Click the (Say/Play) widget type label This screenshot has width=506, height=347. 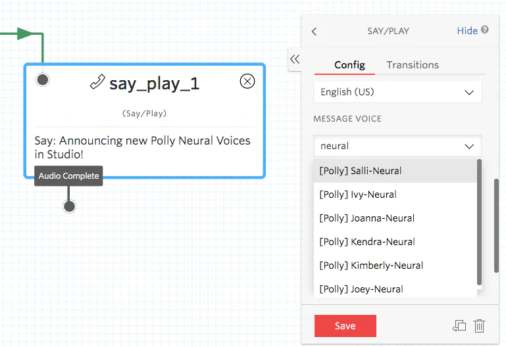[145, 114]
